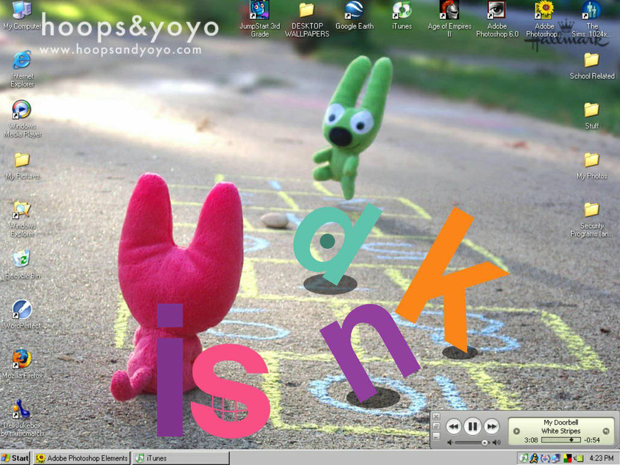Select the sunflower Adobe Photoshop desktop shortcut
The height and width of the screenshot is (465, 620).
(544, 19)
